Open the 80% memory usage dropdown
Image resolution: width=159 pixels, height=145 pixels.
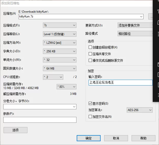pos(67,87)
